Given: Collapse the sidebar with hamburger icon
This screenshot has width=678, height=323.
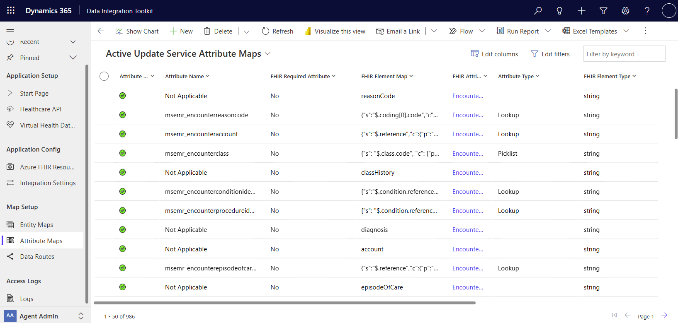Looking at the screenshot, I should coord(10,31).
